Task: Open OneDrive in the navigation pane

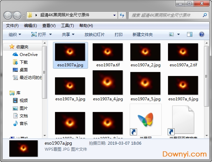Action: 28,54
